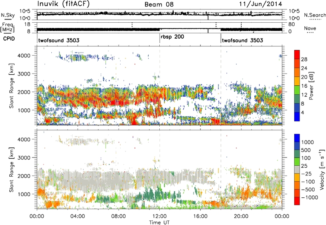
Task: Click the '10^5' left tick of noise panel
Action: click(25, 11)
